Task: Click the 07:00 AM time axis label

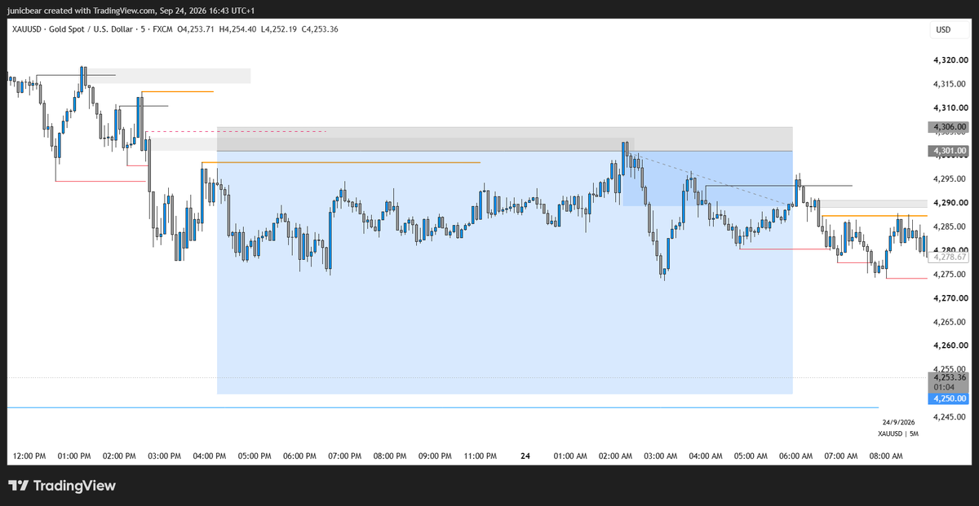Action: 840,456
